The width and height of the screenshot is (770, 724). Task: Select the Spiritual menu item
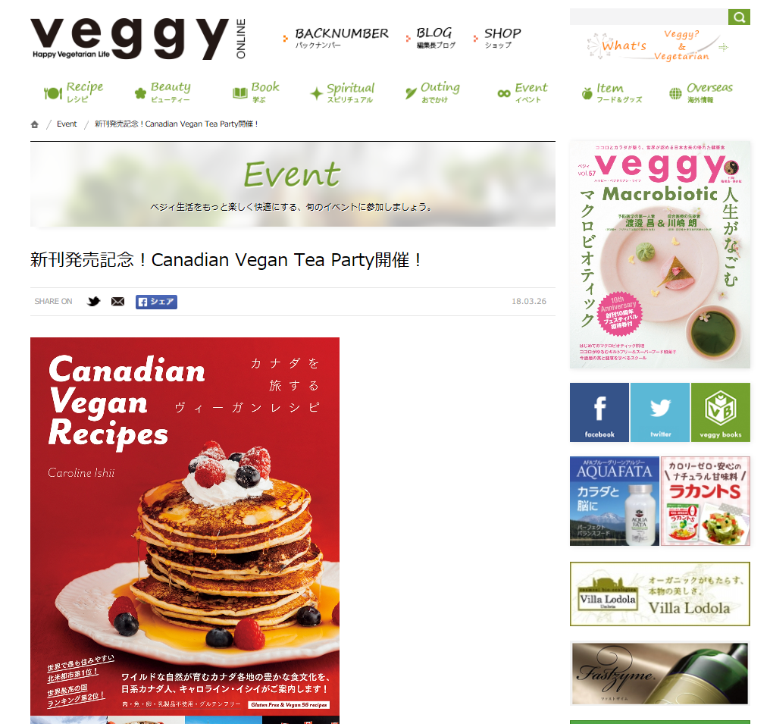[x=343, y=92]
